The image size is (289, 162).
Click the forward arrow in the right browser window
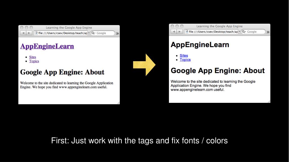(180, 32)
